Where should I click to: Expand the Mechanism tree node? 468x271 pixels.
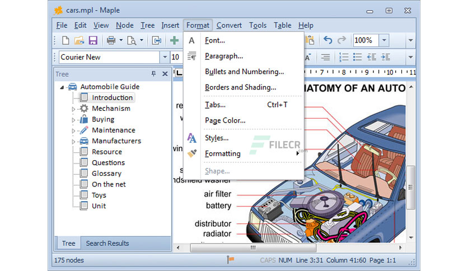[x=73, y=109]
